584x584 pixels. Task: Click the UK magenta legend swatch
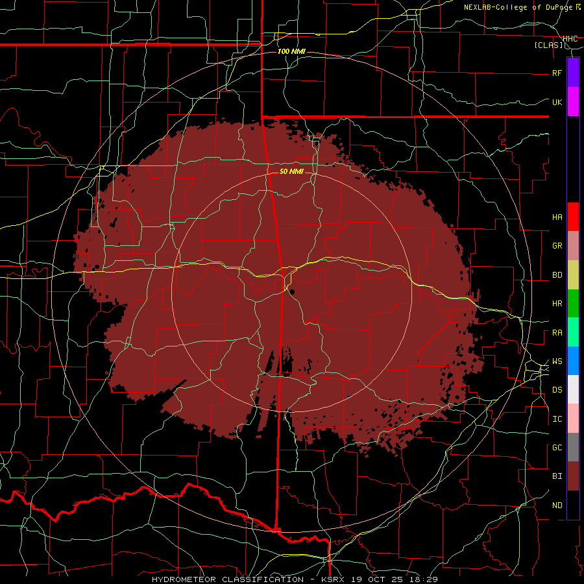coord(573,102)
